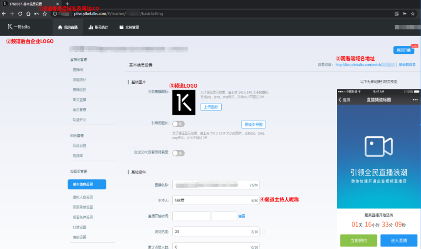Click the browser reload button
The image size is (421, 249).
point(19,14)
